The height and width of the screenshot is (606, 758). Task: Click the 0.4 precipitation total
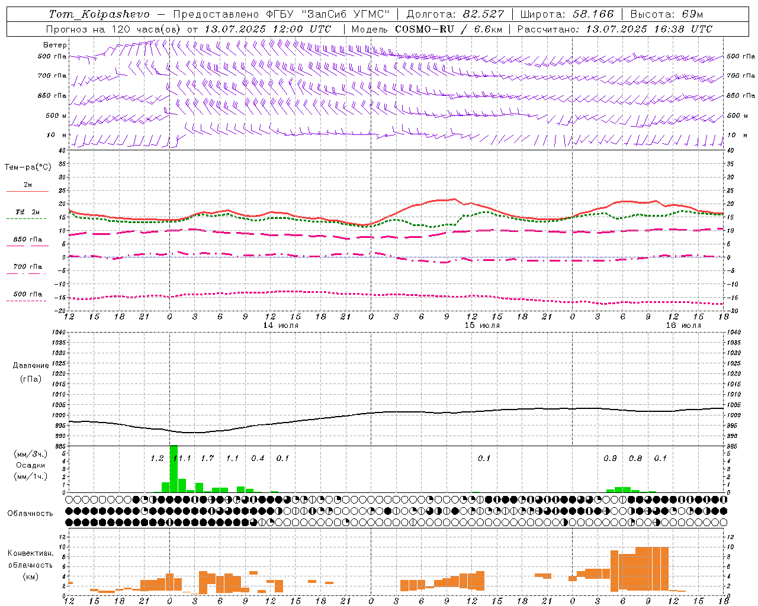(258, 459)
